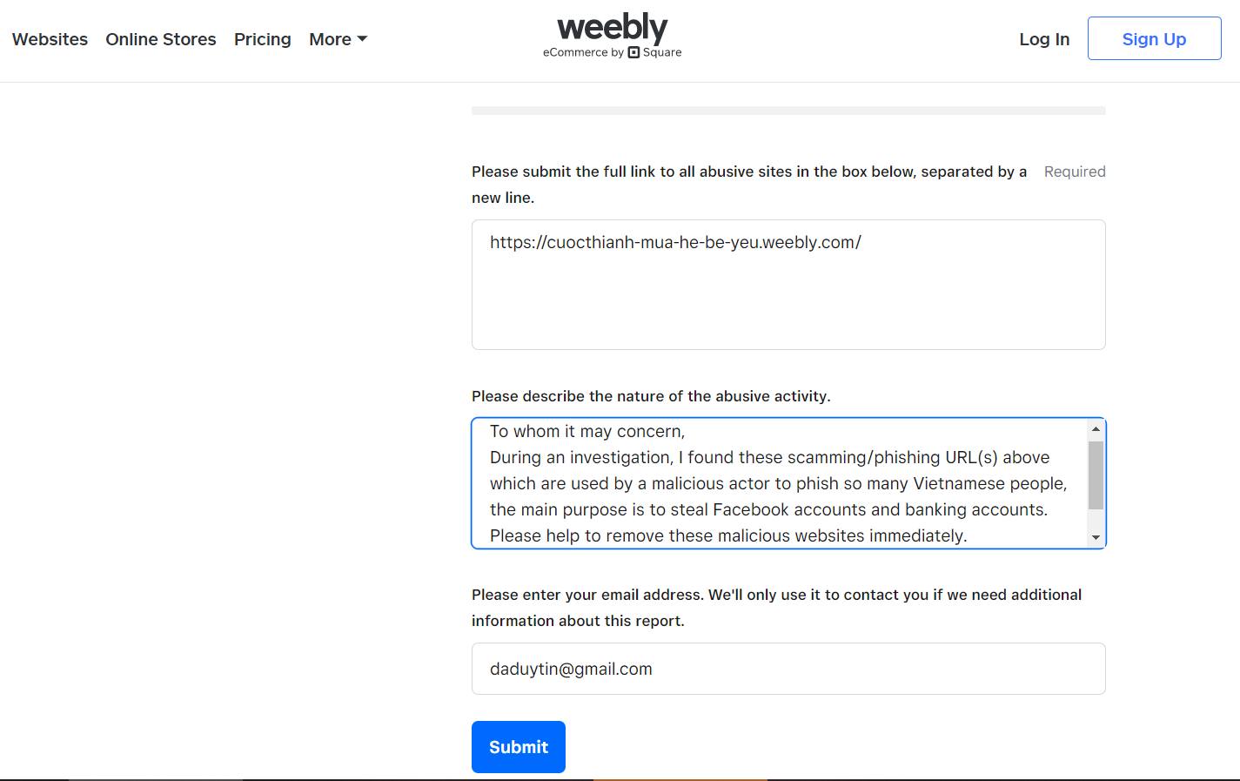Submit the abuse report form

tap(518, 747)
